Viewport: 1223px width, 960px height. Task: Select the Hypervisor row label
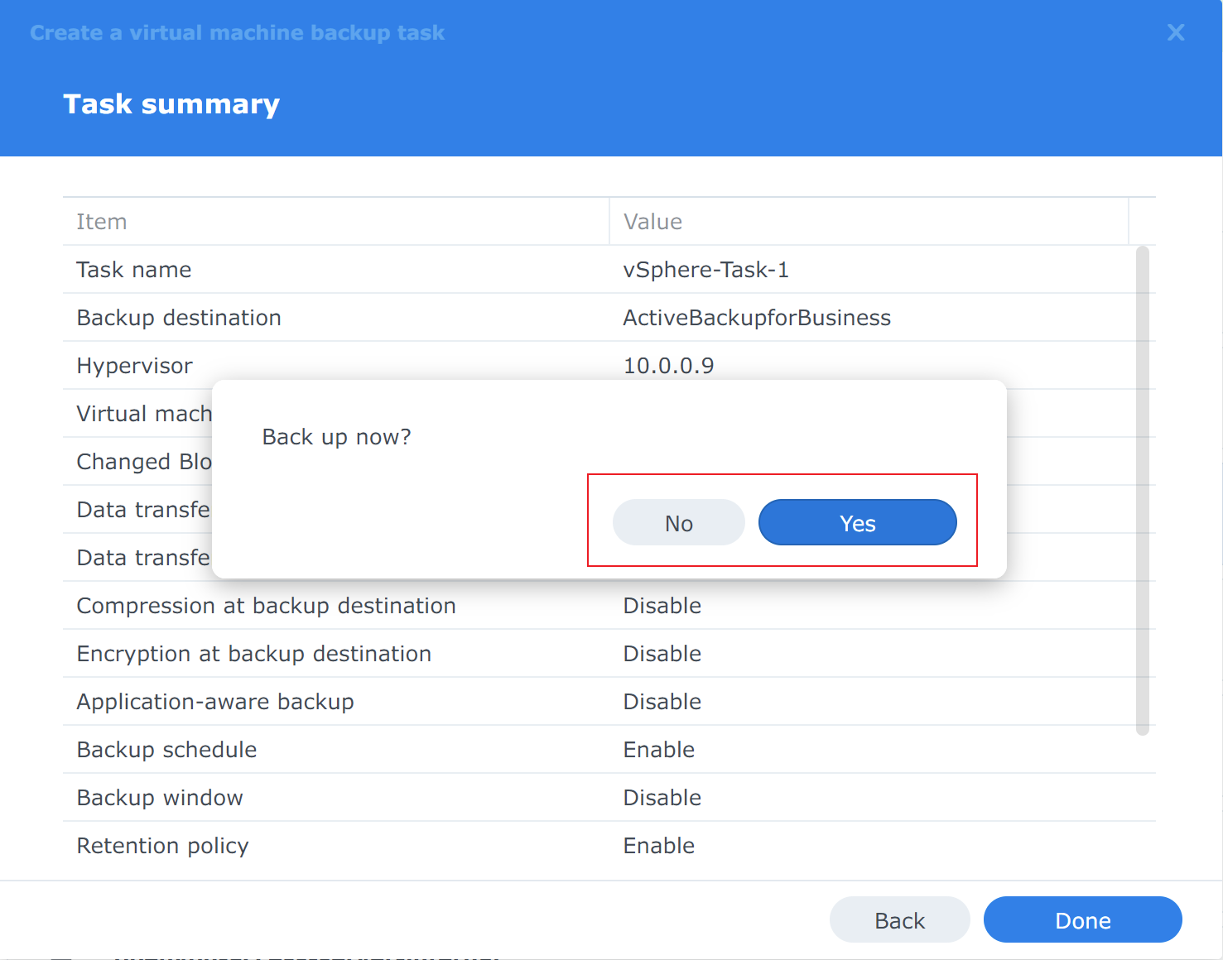pyautogui.click(x=135, y=366)
